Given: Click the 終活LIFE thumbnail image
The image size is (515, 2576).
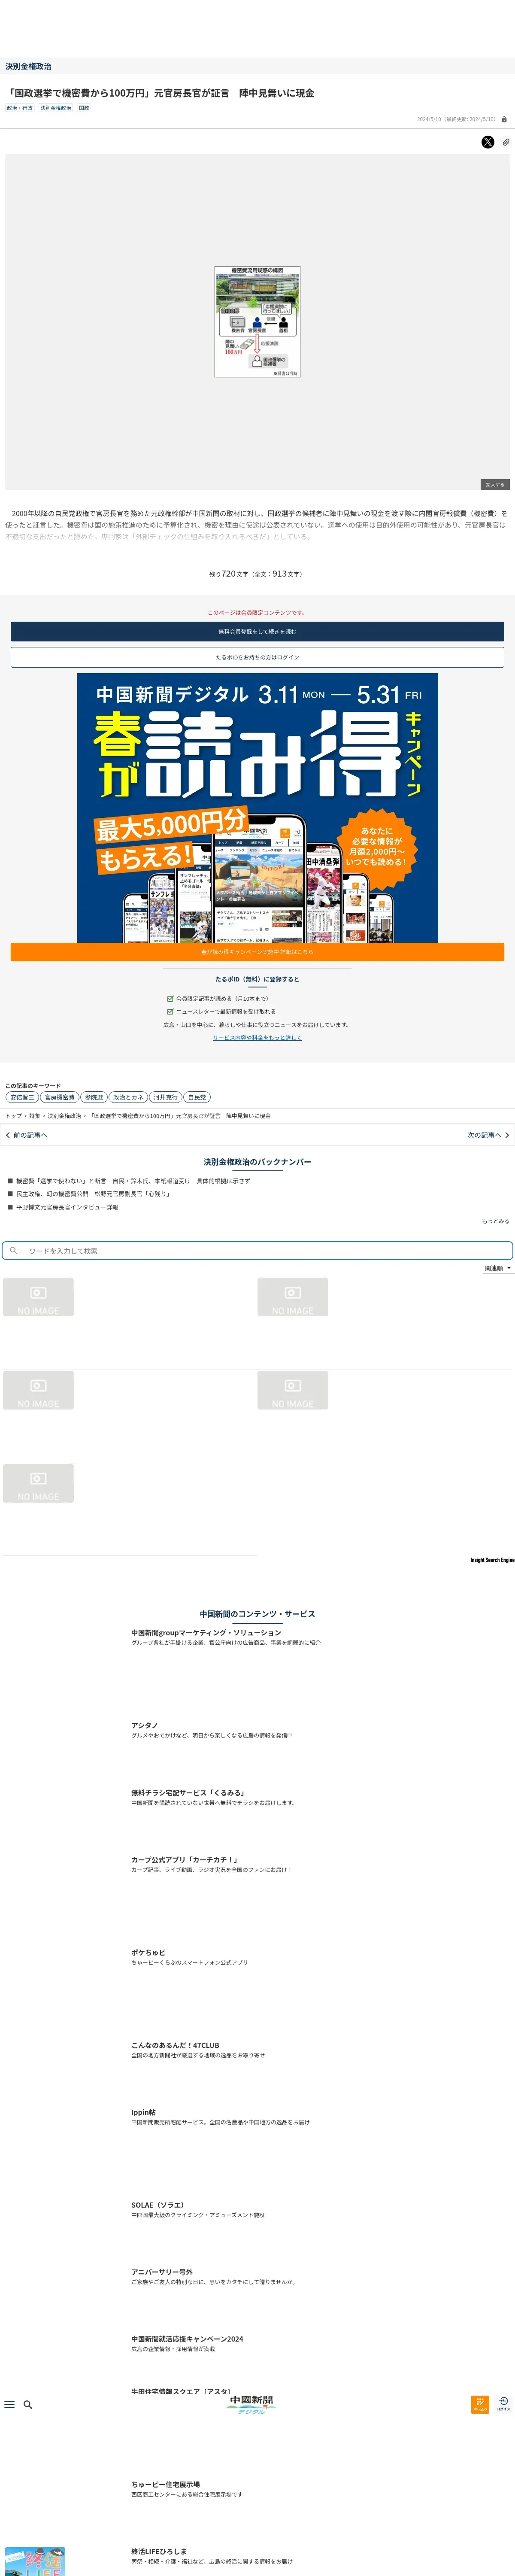Looking at the screenshot, I should (35, 2561).
